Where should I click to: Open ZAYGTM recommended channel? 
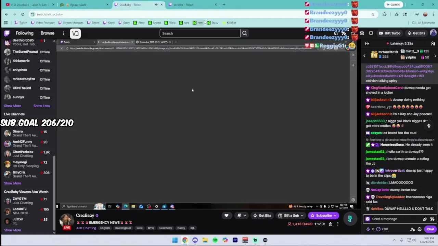[x=27, y=201]
